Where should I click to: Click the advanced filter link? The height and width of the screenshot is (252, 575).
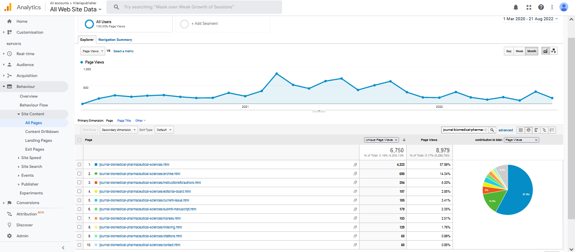506,130
